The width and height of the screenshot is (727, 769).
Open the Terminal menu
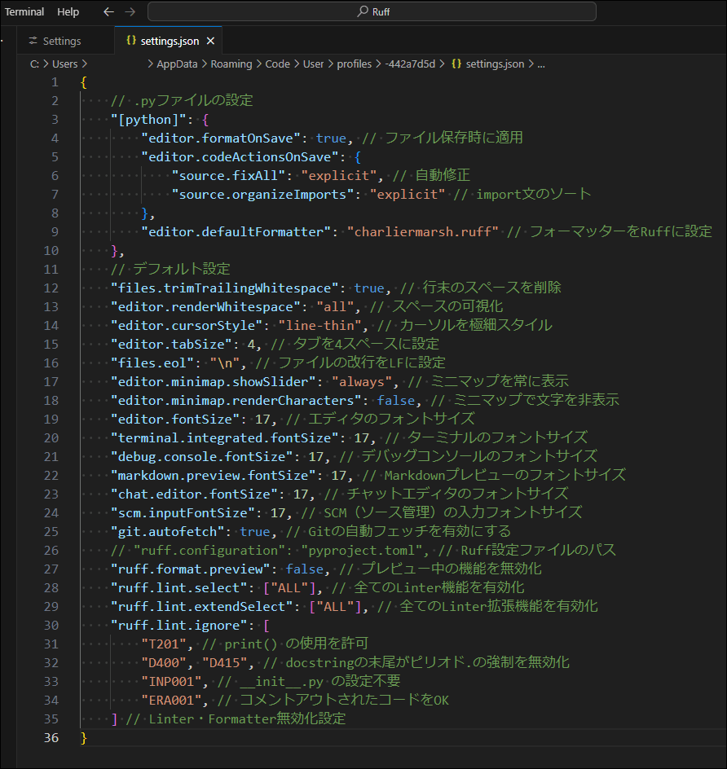click(x=24, y=11)
